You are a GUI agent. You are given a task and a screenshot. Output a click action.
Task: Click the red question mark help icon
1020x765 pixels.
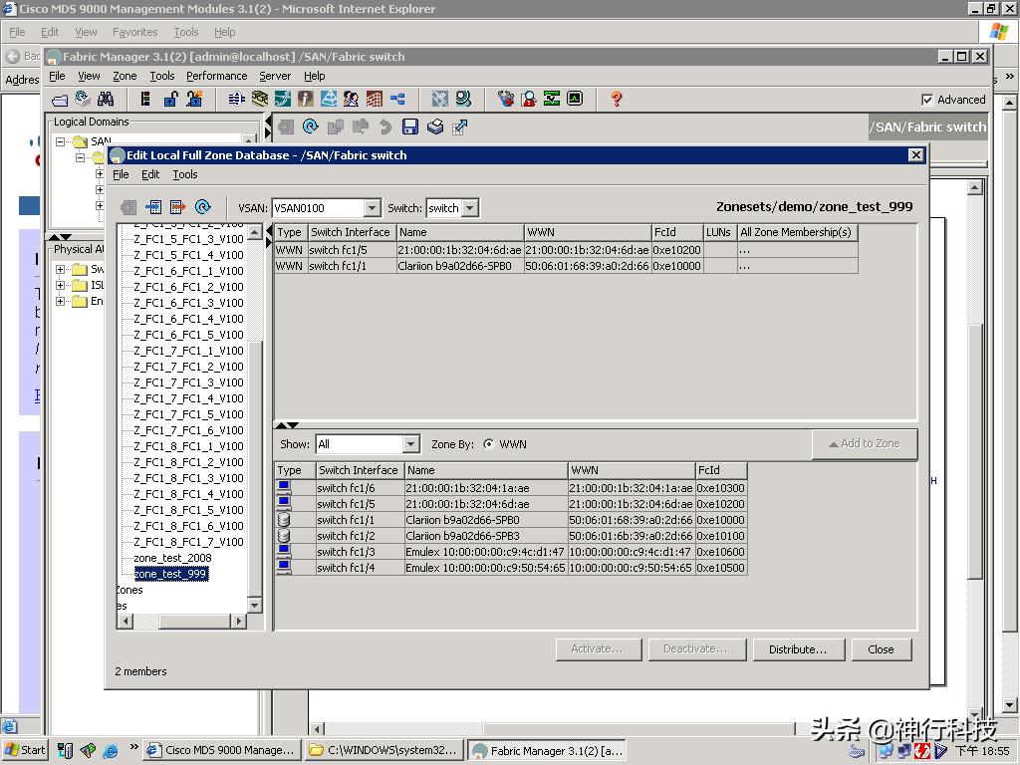(x=616, y=99)
